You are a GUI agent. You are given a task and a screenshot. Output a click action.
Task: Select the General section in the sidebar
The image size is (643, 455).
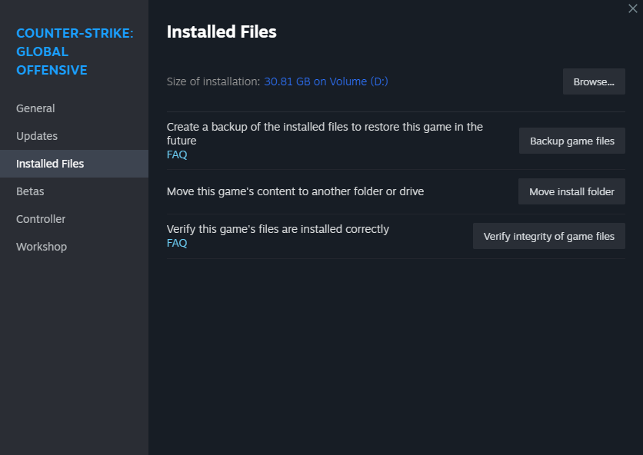(x=35, y=108)
